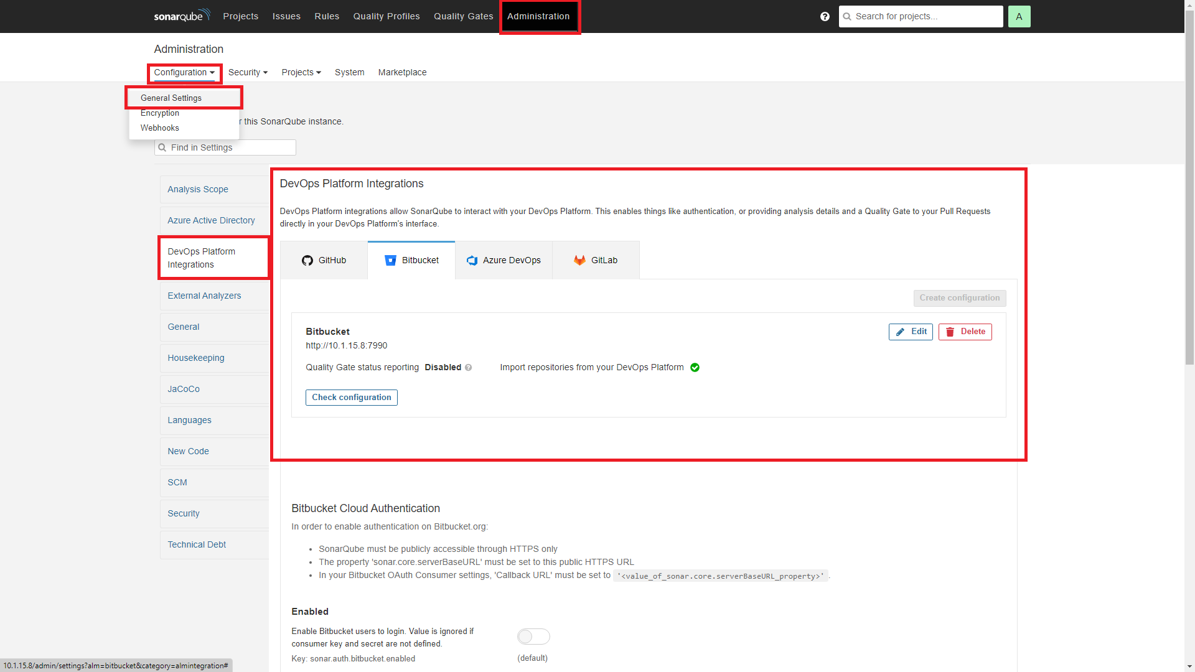Expand the Projects administration dropdown

(301, 73)
